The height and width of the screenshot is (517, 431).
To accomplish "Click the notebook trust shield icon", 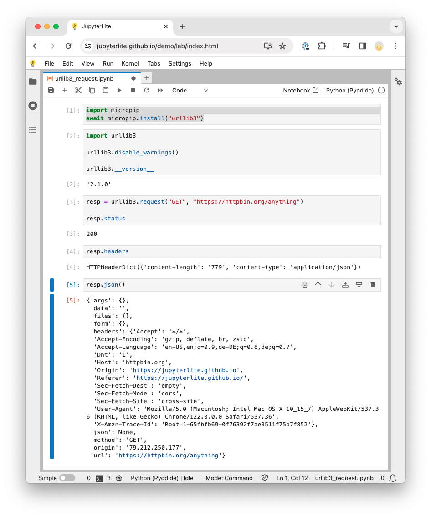I will 264,478.
